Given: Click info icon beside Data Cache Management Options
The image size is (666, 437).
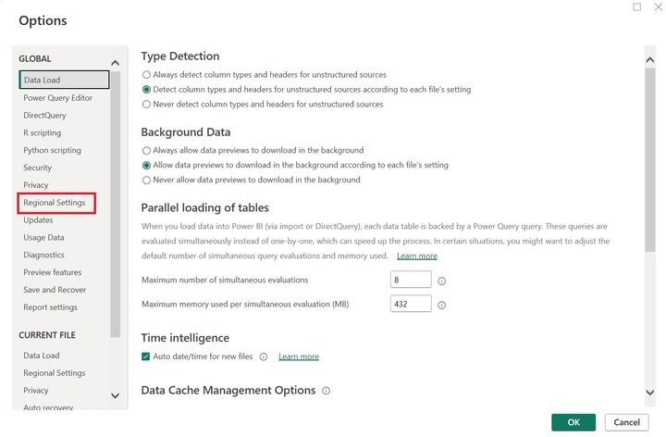Looking at the screenshot, I should pyautogui.click(x=327, y=392).
